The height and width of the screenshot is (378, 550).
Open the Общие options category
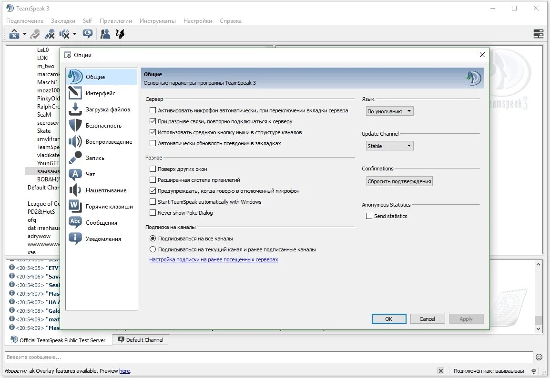(x=102, y=77)
